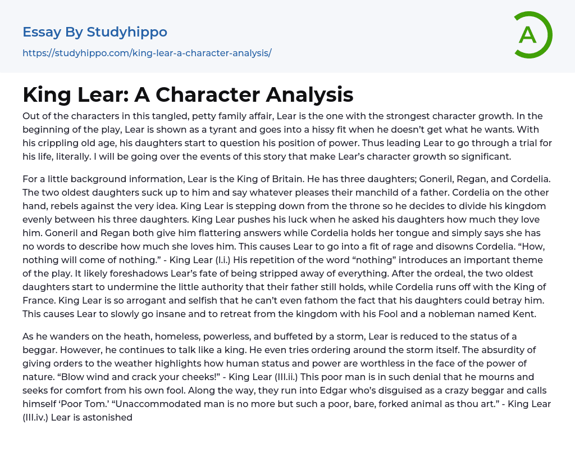Click the paragraph starting 'As he wanders'

(286, 377)
